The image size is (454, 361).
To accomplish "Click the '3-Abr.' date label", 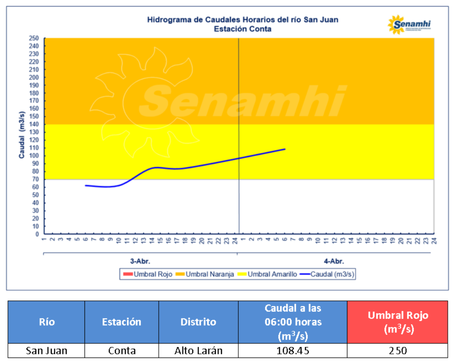I will [140, 261].
